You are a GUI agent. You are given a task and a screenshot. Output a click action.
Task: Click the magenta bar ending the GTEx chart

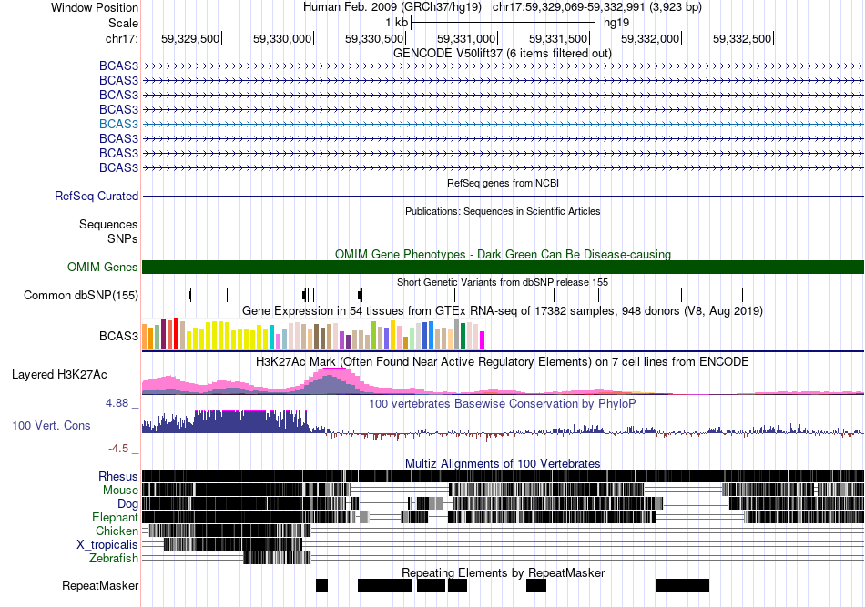[x=482, y=340]
